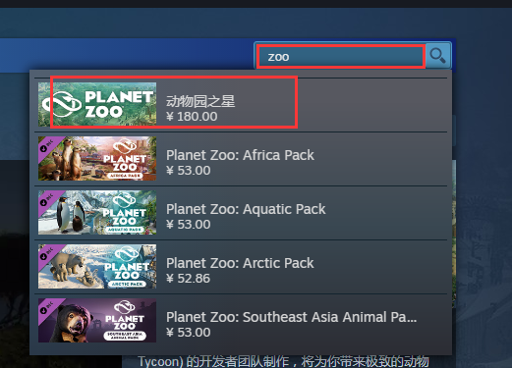This screenshot has height=368, width=512.
Task: Select the 动物园之星 title text
Action: tap(200, 101)
